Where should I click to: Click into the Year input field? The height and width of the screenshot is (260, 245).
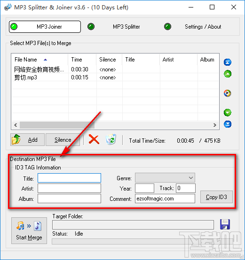pyautogui.click(x=144, y=188)
